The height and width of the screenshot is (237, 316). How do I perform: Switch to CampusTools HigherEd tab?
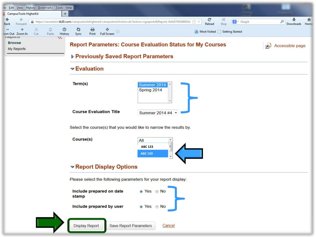pyautogui.click(x=32, y=14)
